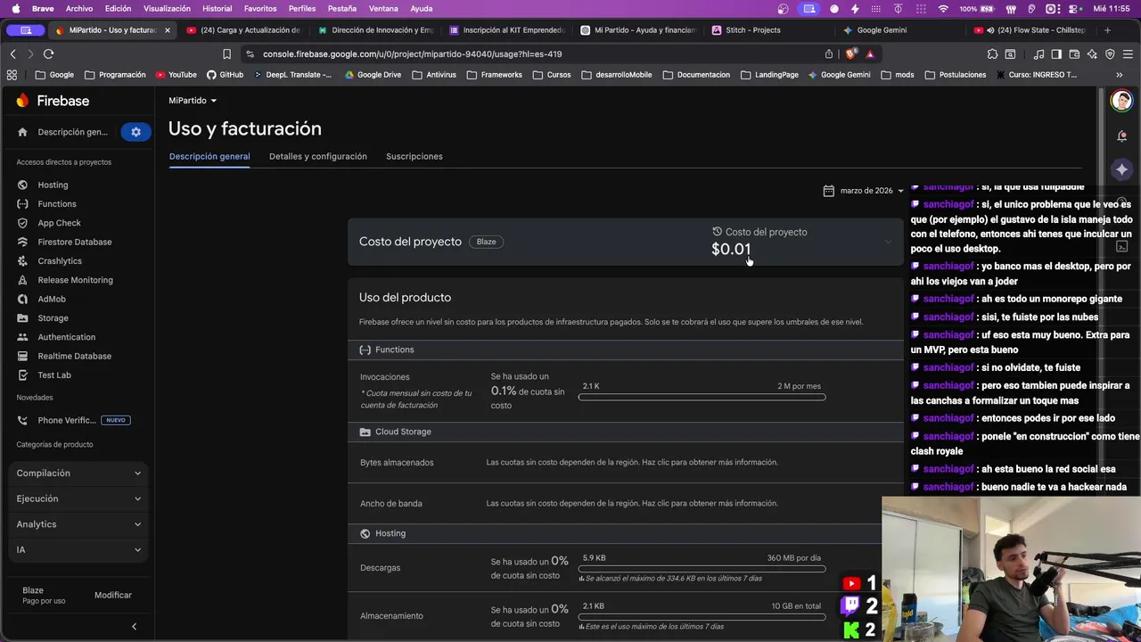The image size is (1141, 642).
Task: Go to App Check
Action: (x=59, y=223)
